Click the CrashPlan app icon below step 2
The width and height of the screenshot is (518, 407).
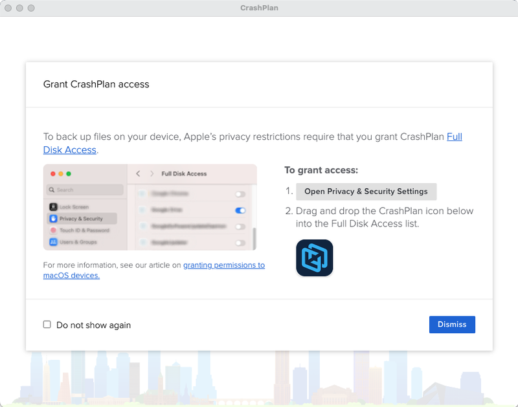tap(315, 258)
